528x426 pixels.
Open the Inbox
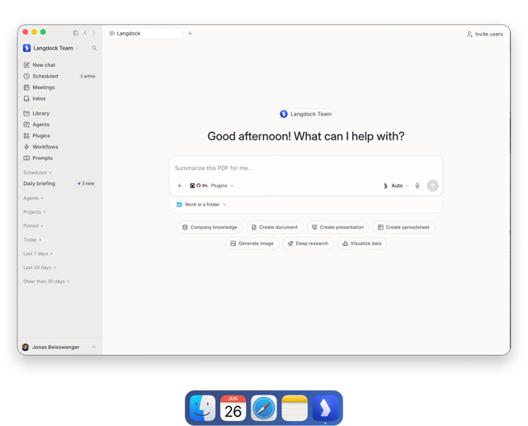coord(60,98)
